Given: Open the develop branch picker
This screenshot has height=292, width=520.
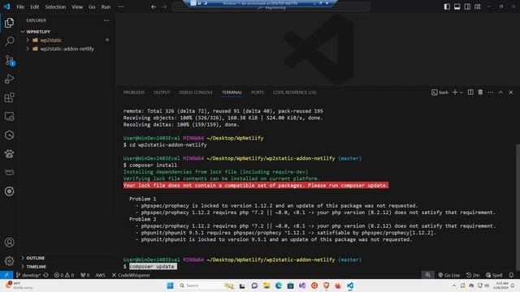Looking at the screenshot, I should (28, 275).
